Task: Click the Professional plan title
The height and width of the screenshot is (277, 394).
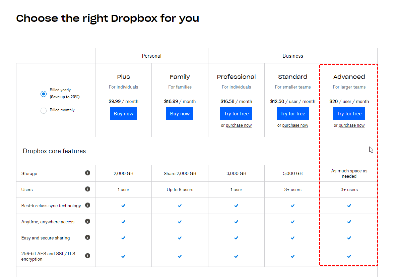Action: coord(236,77)
